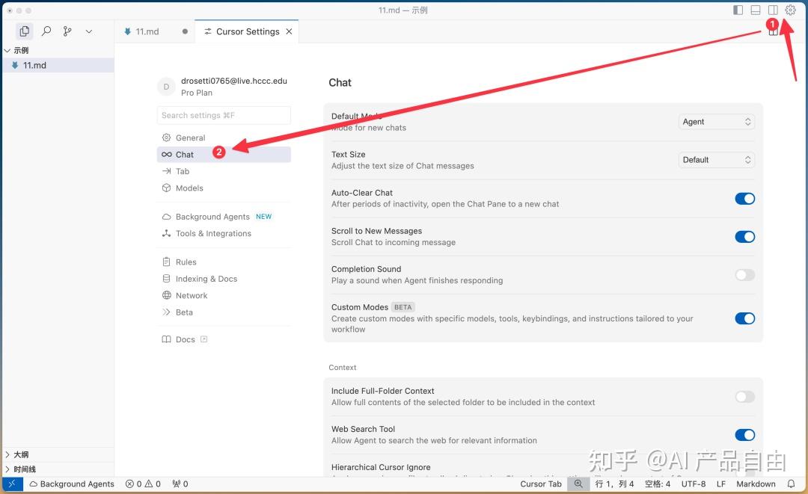Toggle primary sidebar layout icon
Image resolution: width=808 pixels, height=494 pixels.
click(738, 10)
